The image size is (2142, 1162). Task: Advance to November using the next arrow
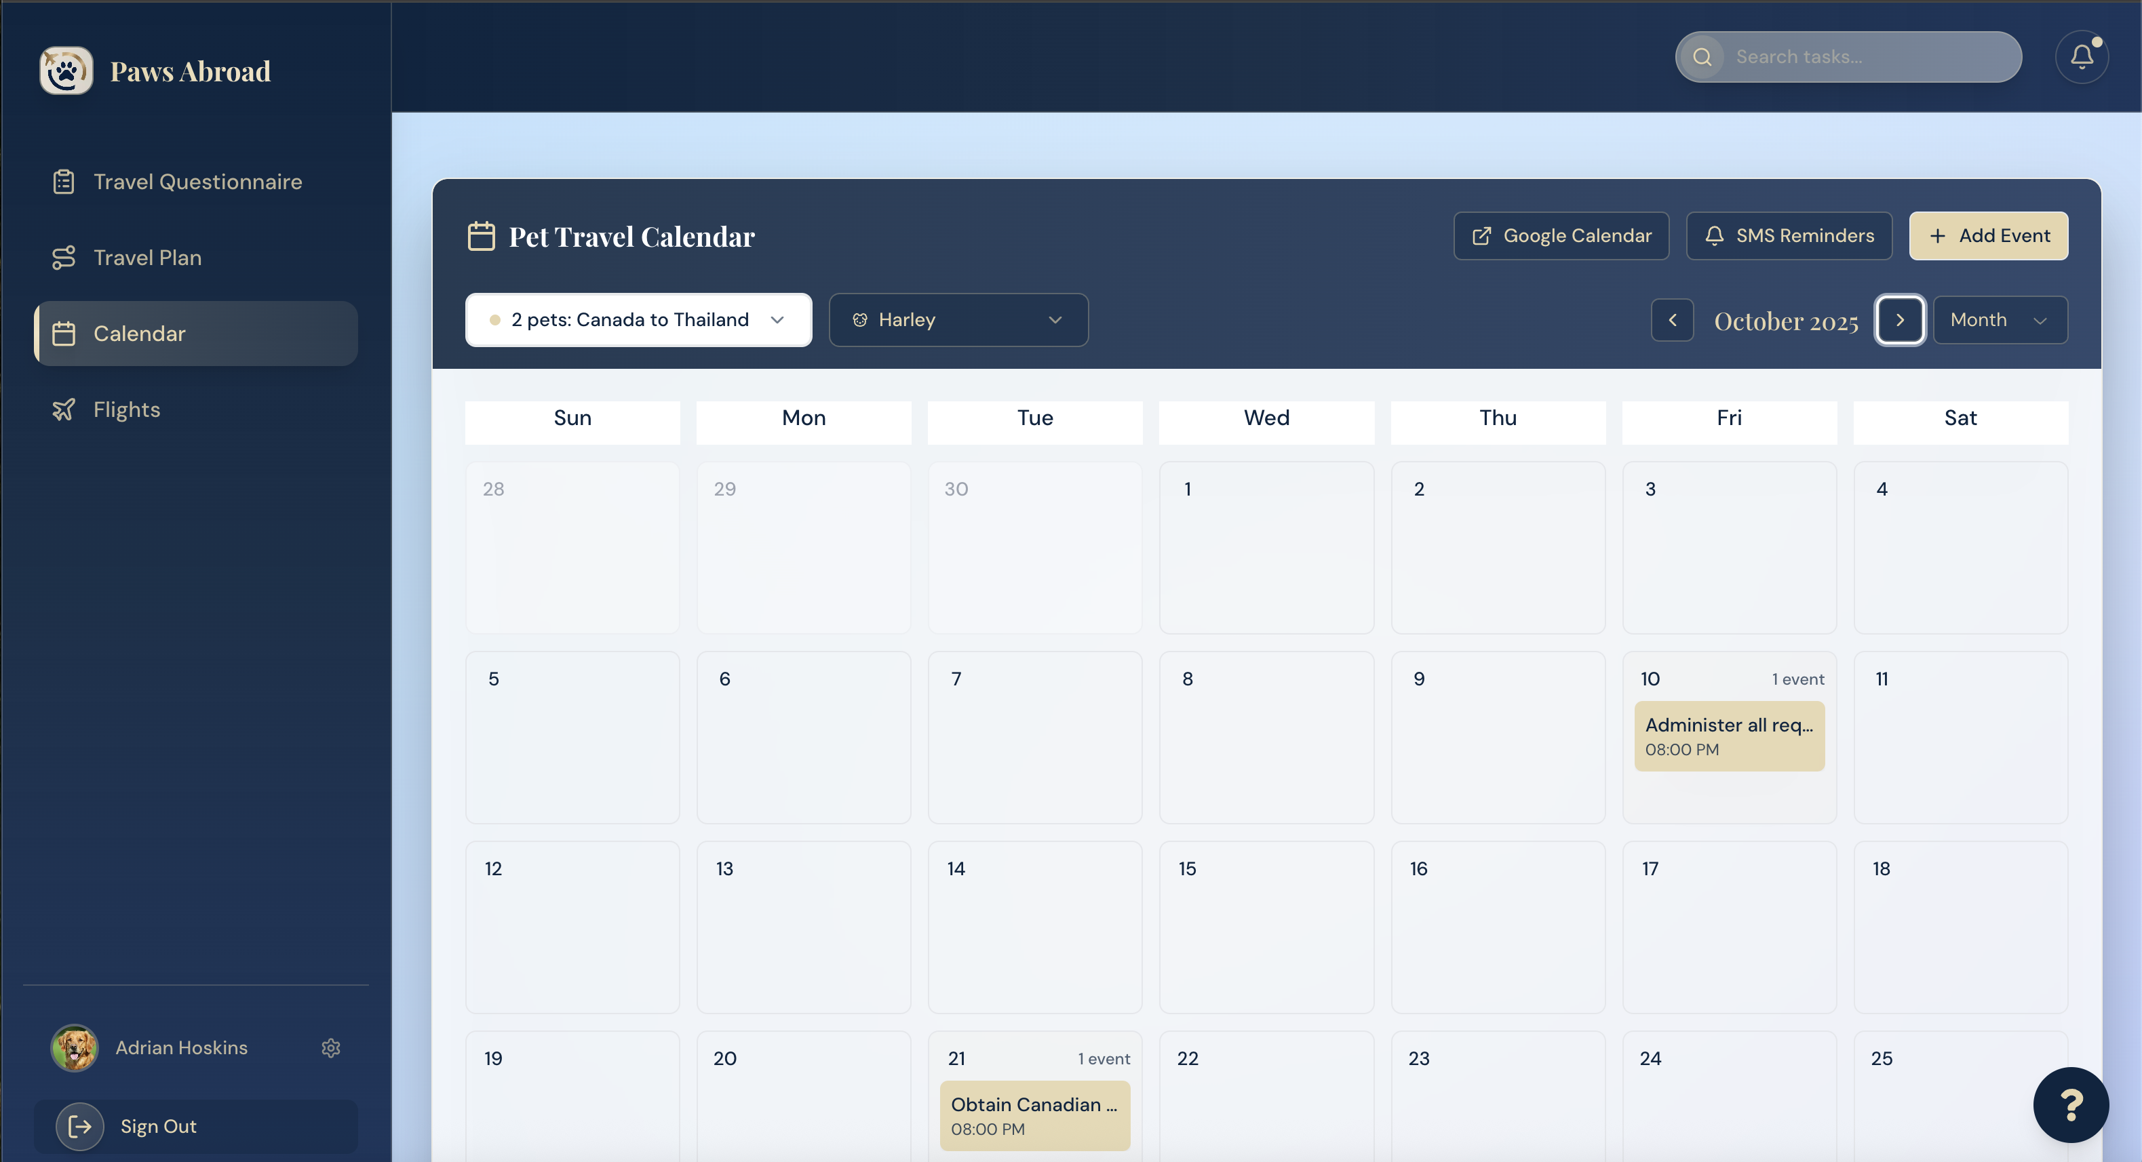pos(1900,320)
